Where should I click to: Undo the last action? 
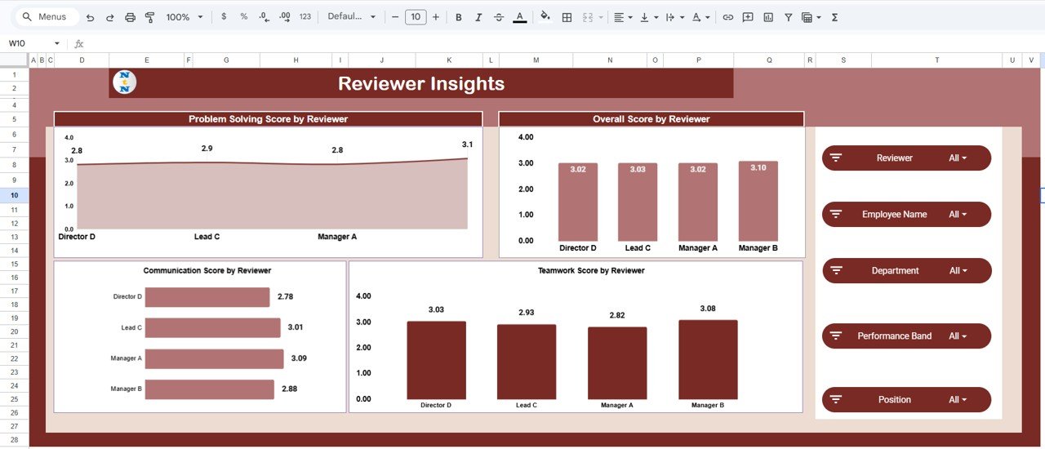point(90,17)
